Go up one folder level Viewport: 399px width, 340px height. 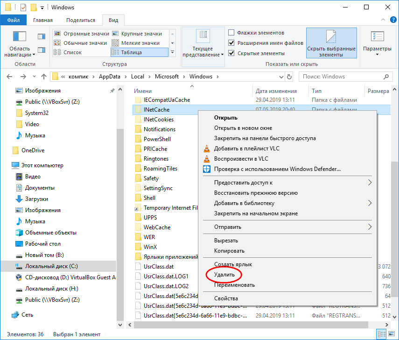tap(44, 77)
